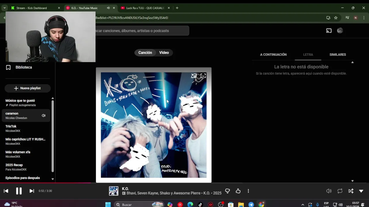Open TikTok from the taskbar
The width and height of the screenshot is (369, 207).
(200, 205)
